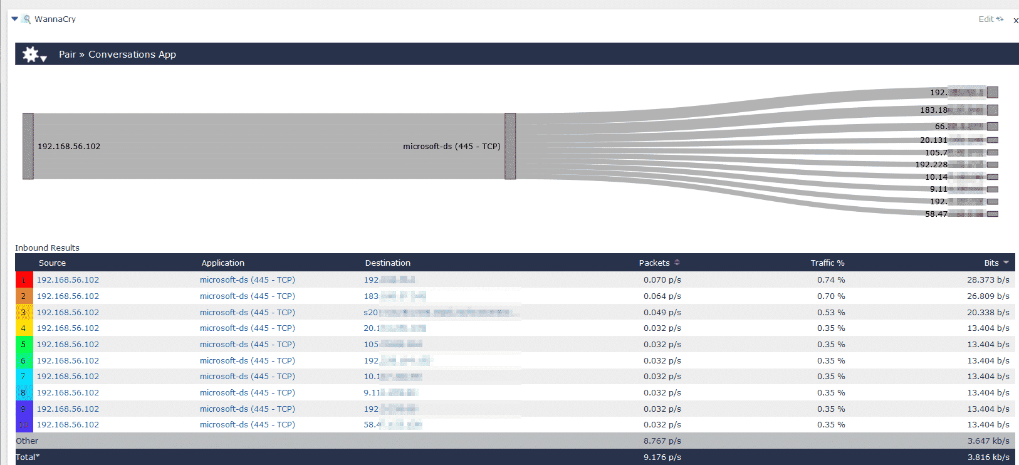Click the 0.53 % traffic value
Viewport: 1019px width, 465px height.
831,312
